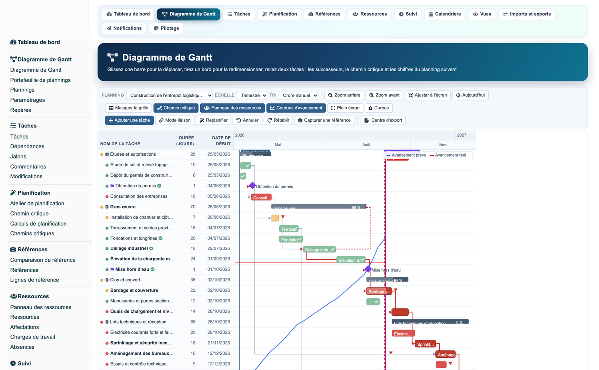Open the Tableau de bord tab
Image resolution: width=599 pixels, height=370 pixels.
click(128, 14)
